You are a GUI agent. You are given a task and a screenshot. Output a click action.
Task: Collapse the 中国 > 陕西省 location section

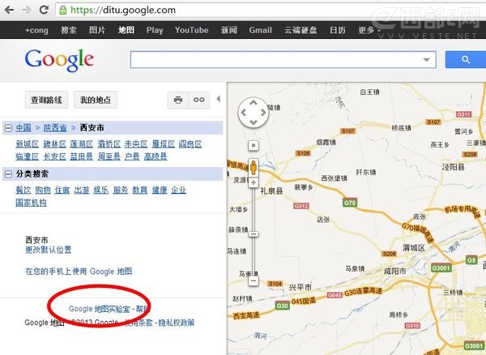coord(7,128)
